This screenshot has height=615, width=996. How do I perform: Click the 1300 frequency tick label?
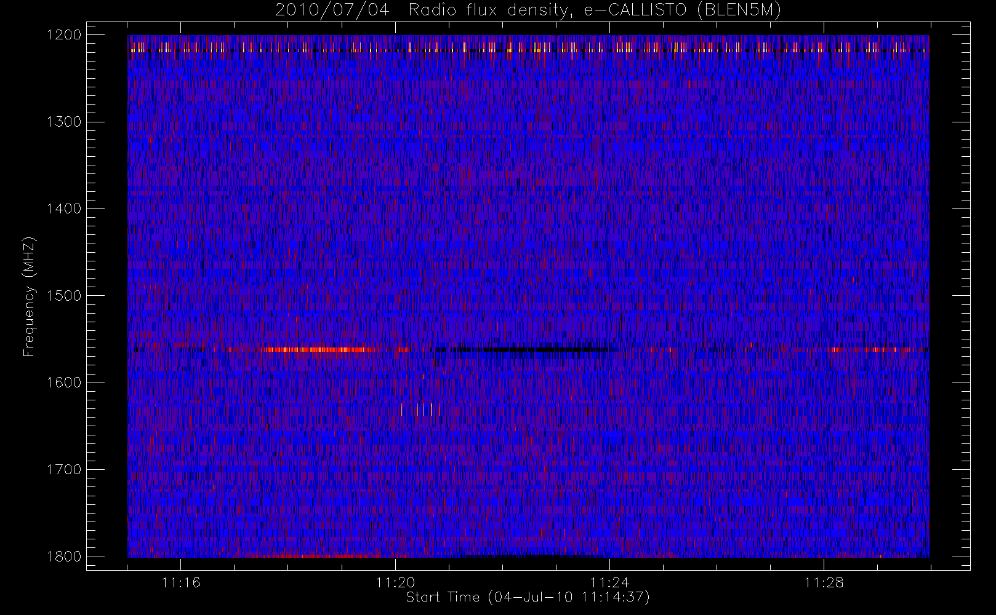pos(64,122)
